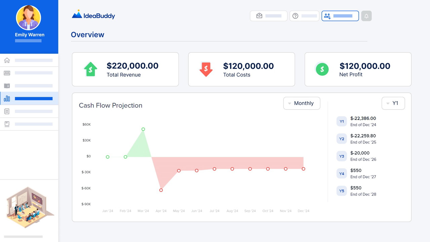Click the IdeaBuddy logo
The image size is (430, 242).
click(93, 15)
